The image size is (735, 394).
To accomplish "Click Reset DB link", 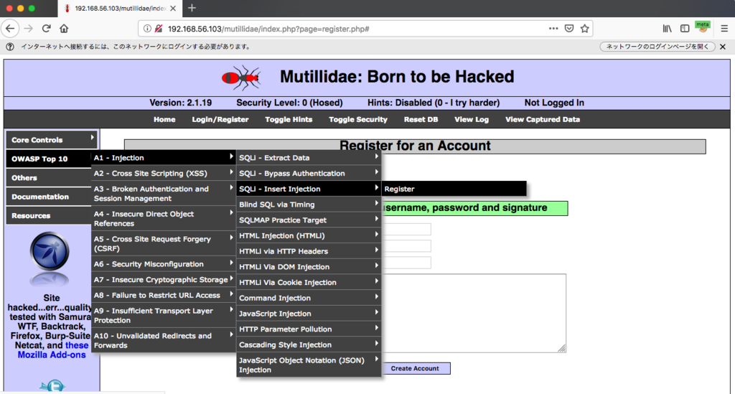I will [421, 119].
